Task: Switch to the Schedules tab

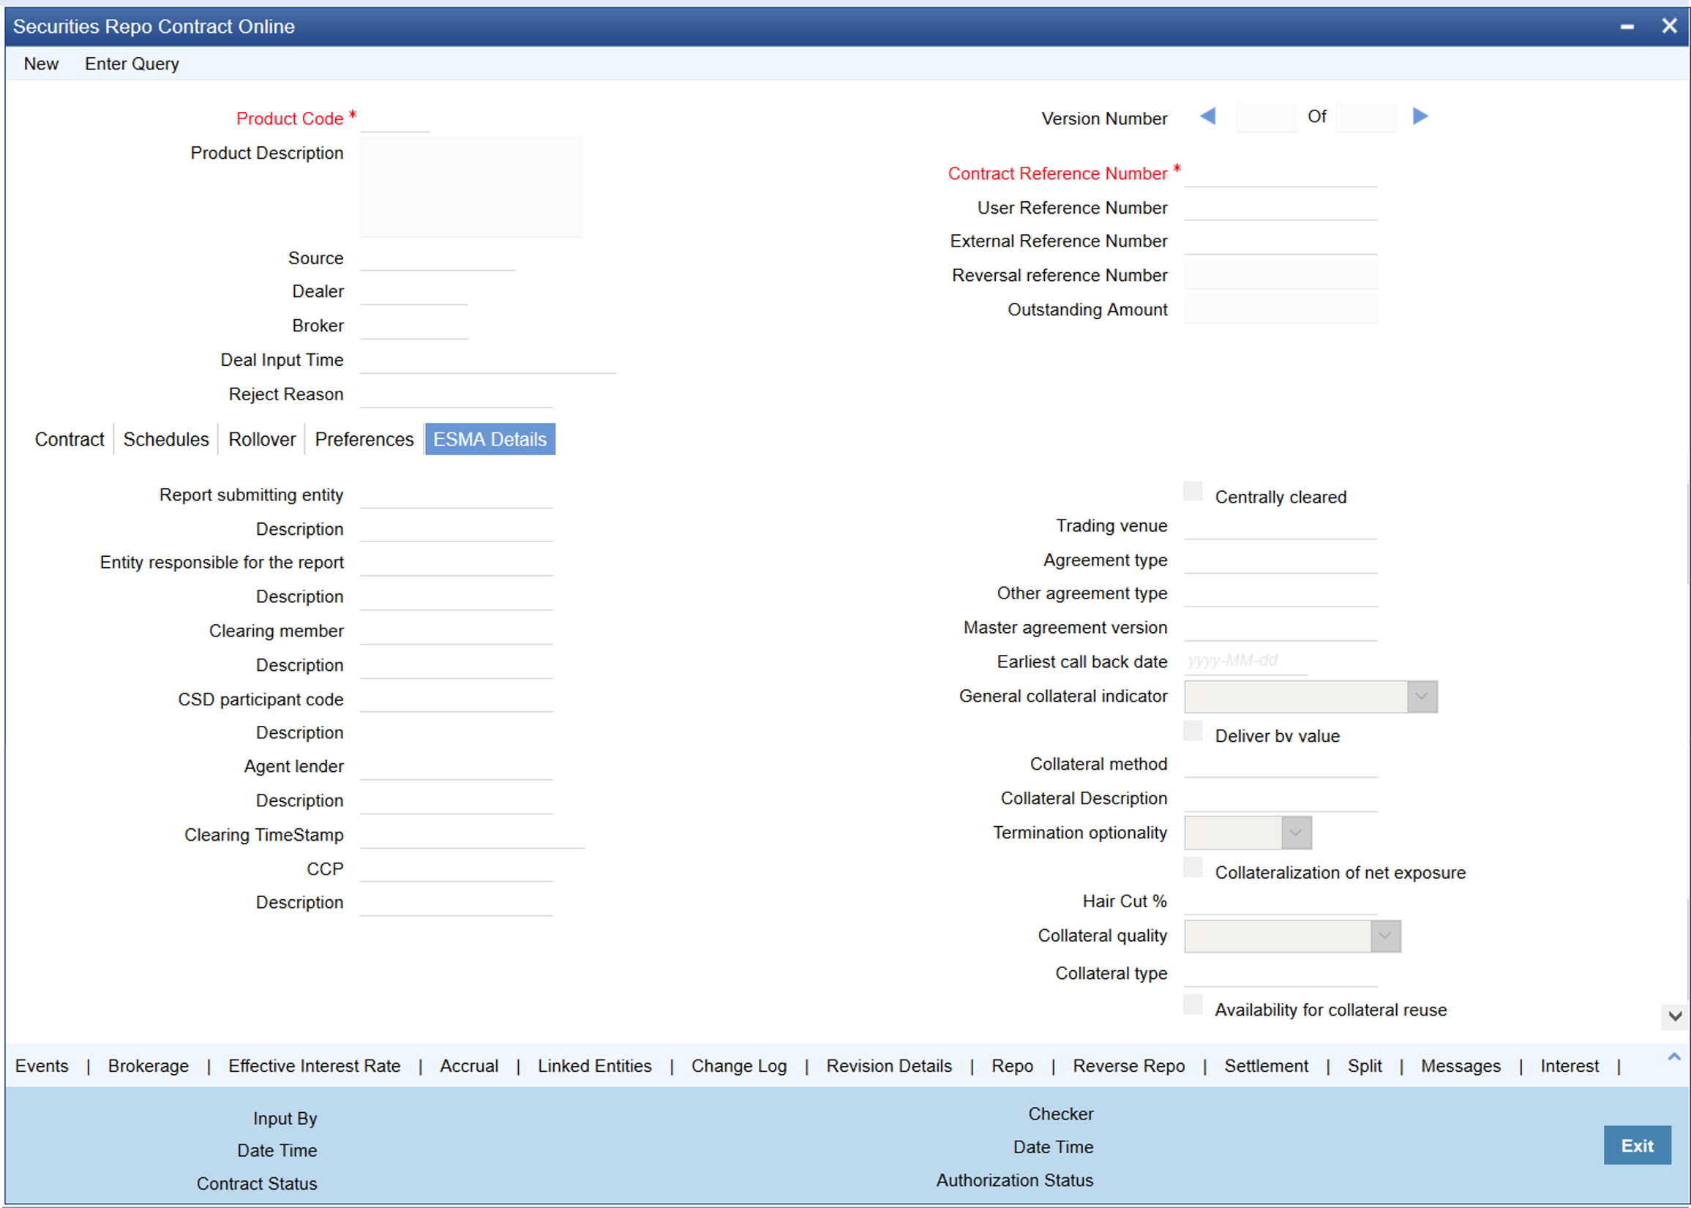Action: coord(166,440)
